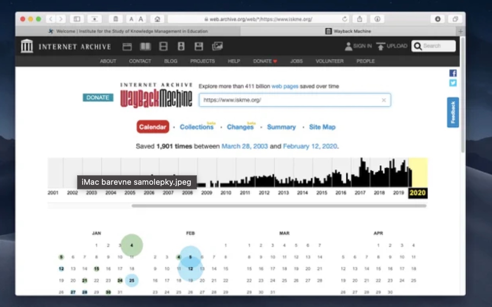
Task: Select year 2017 on the timeline
Action: pos(360,193)
